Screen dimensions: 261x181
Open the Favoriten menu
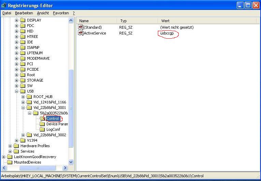coord(61,13)
